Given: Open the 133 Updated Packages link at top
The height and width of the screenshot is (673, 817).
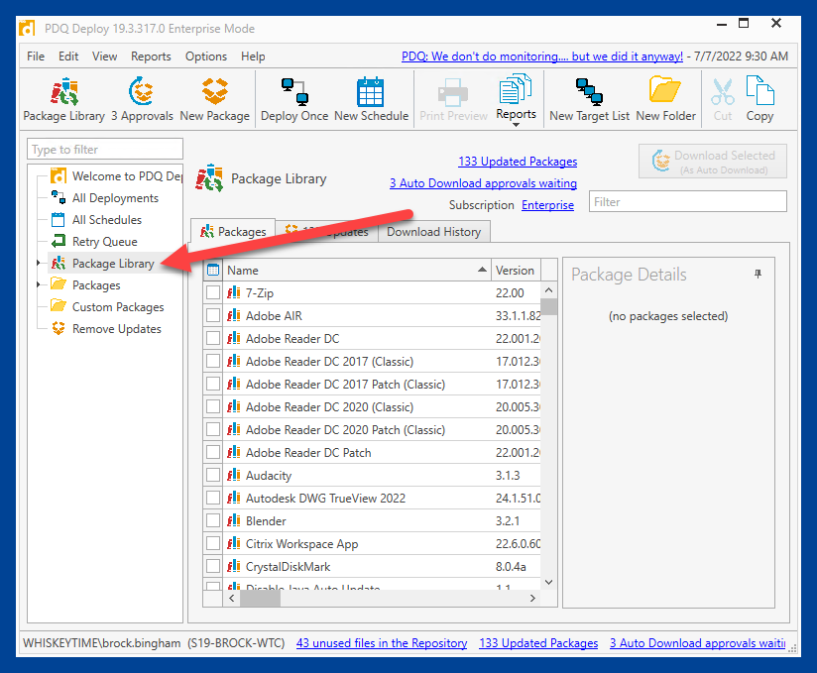Looking at the screenshot, I should pos(518,162).
